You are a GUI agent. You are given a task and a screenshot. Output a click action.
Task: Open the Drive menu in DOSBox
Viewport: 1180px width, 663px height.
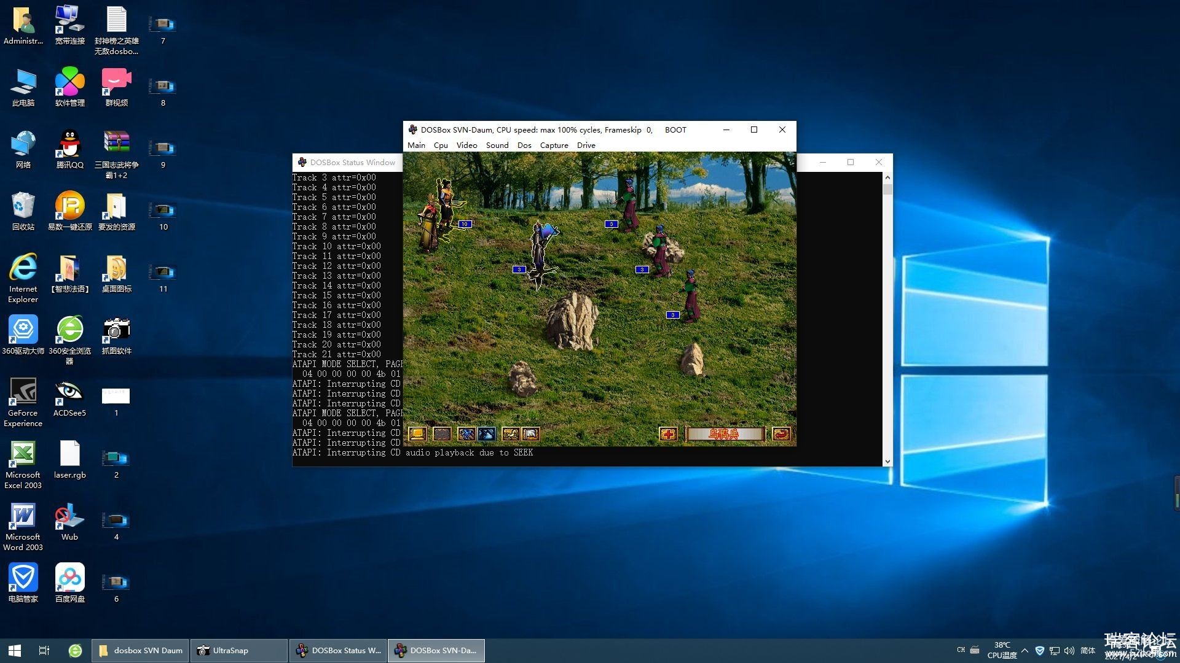[x=586, y=145]
